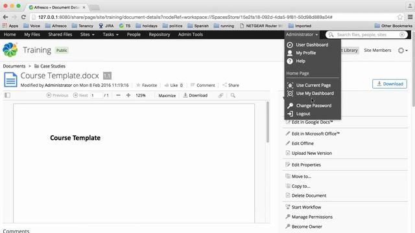Click the Help question mark icon
This screenshot has width=415, height=233.
290,61
